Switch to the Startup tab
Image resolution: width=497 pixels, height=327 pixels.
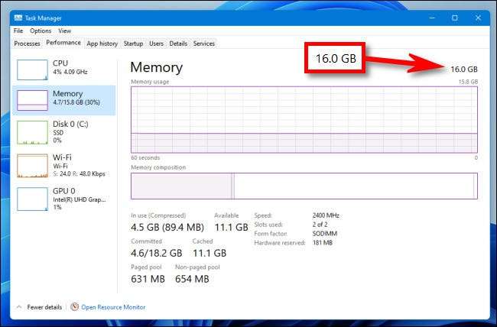coord(133,44)
